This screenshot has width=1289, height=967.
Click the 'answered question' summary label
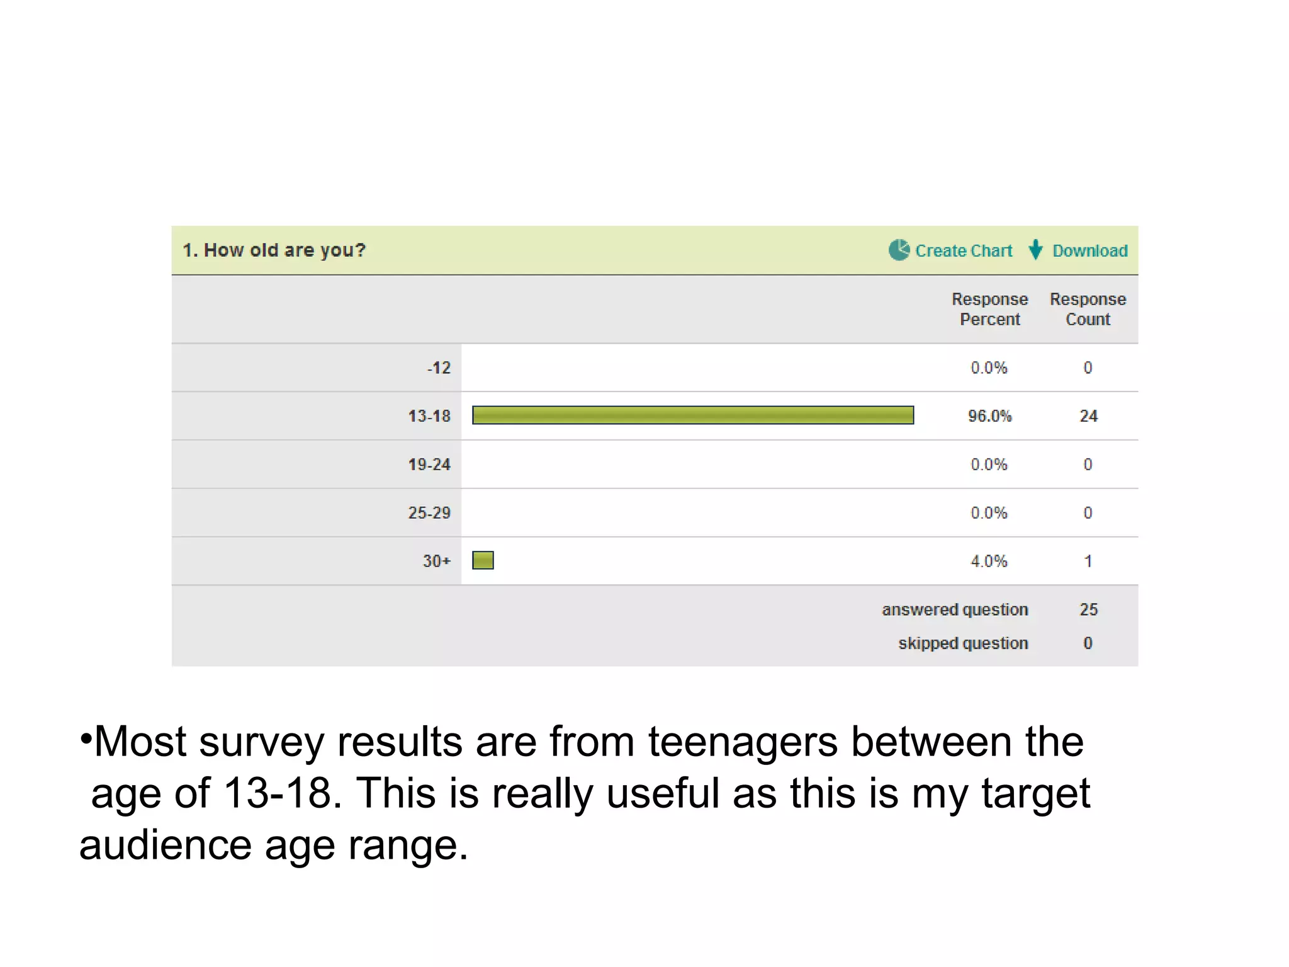[955, 609]
